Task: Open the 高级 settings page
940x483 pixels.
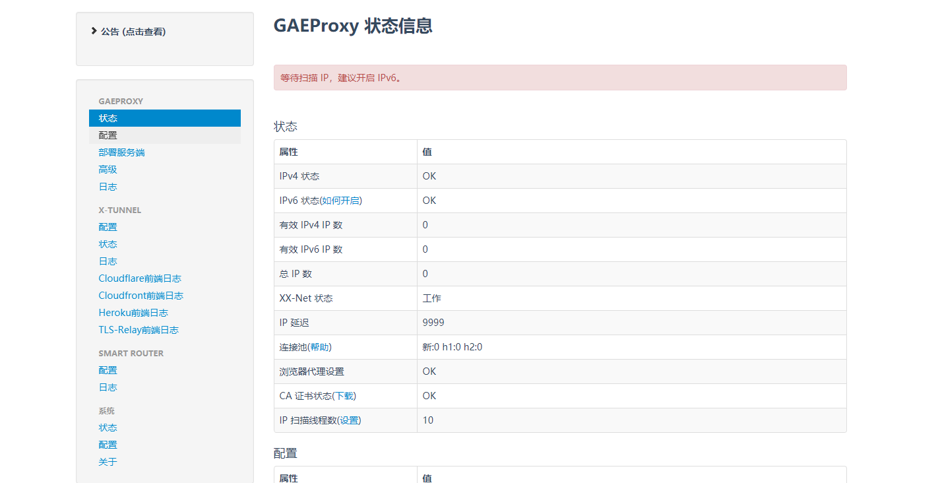Action: [108, 169]
